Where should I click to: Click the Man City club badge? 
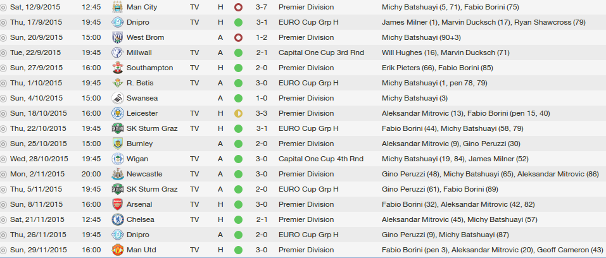pyautogui.click(x=118, y=7)
